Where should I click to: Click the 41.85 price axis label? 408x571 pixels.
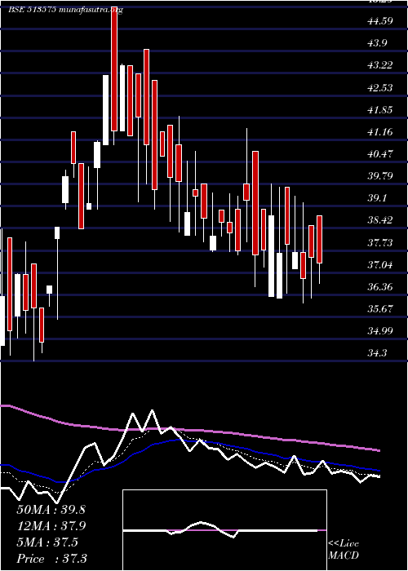(x=380, y=109)
